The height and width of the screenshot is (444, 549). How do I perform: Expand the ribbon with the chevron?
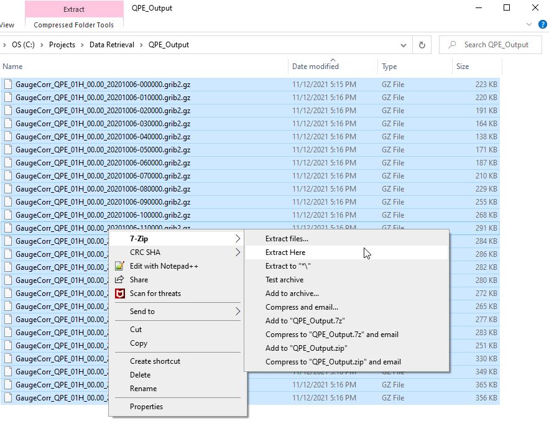[x=529, y=24]
